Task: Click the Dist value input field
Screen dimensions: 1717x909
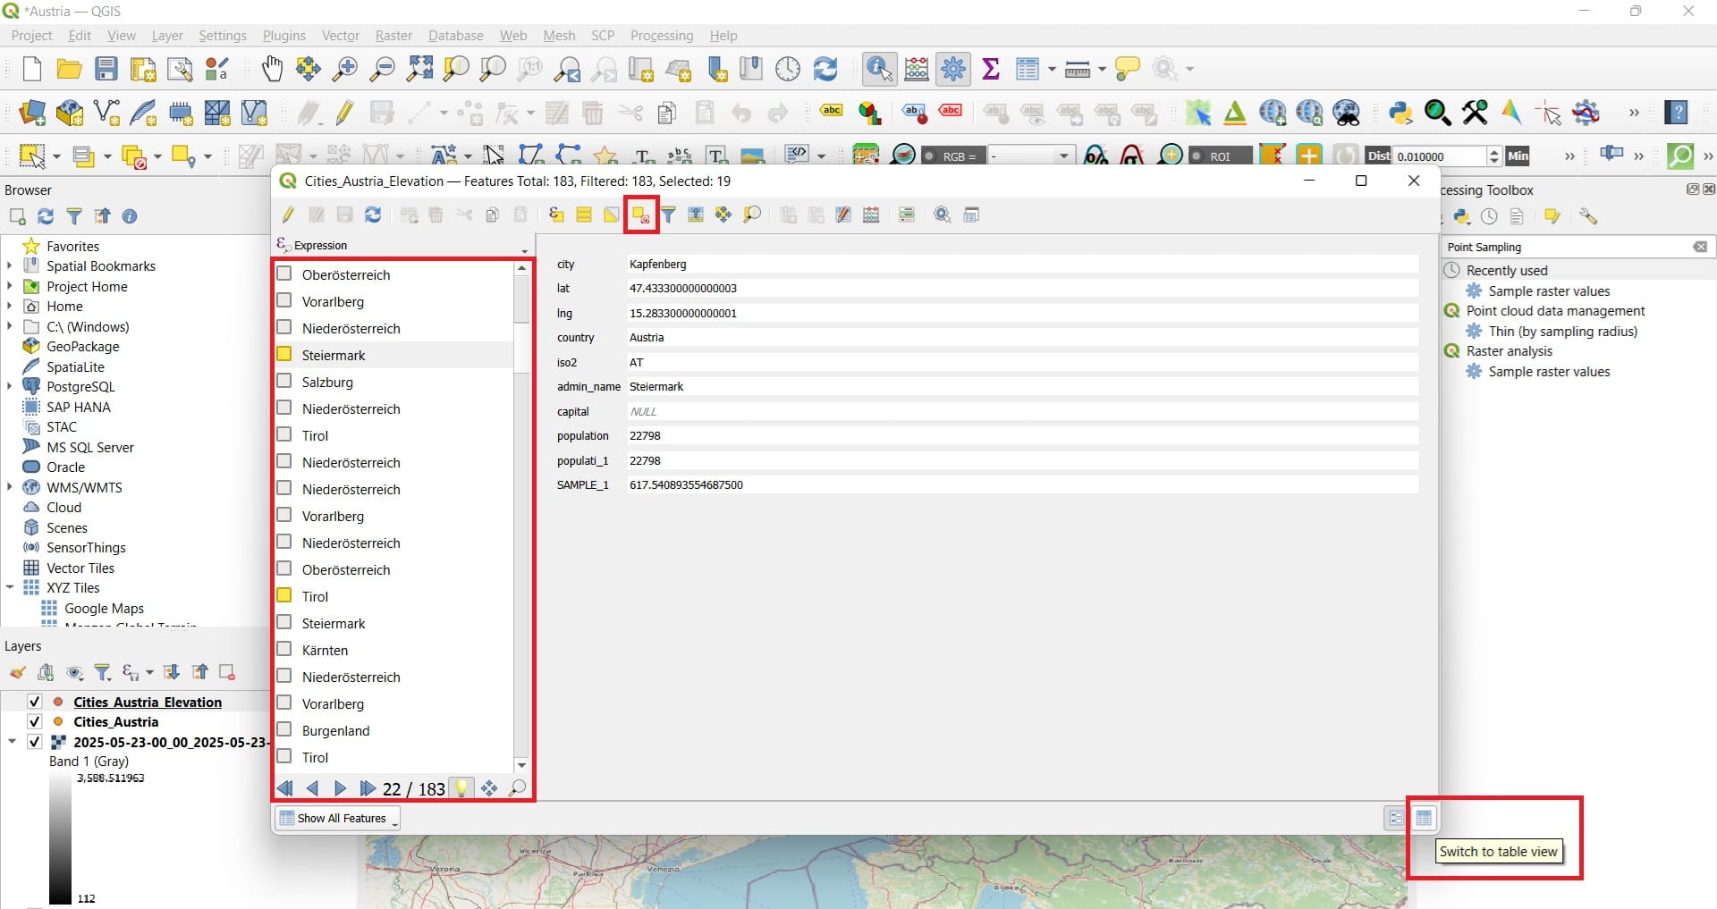Action: tap(1439, 156)
